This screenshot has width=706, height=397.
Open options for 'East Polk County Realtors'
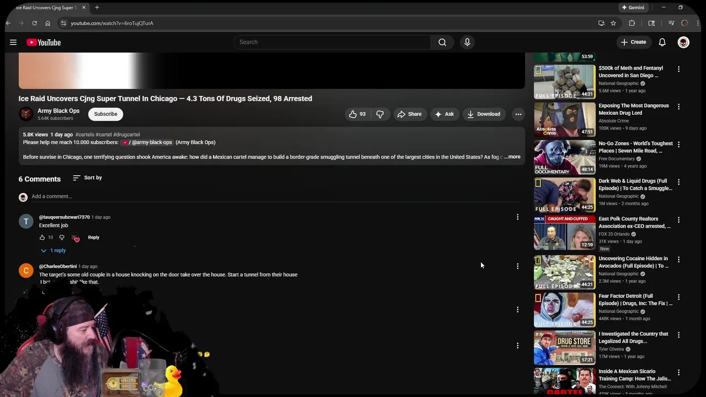coord(678,220)
